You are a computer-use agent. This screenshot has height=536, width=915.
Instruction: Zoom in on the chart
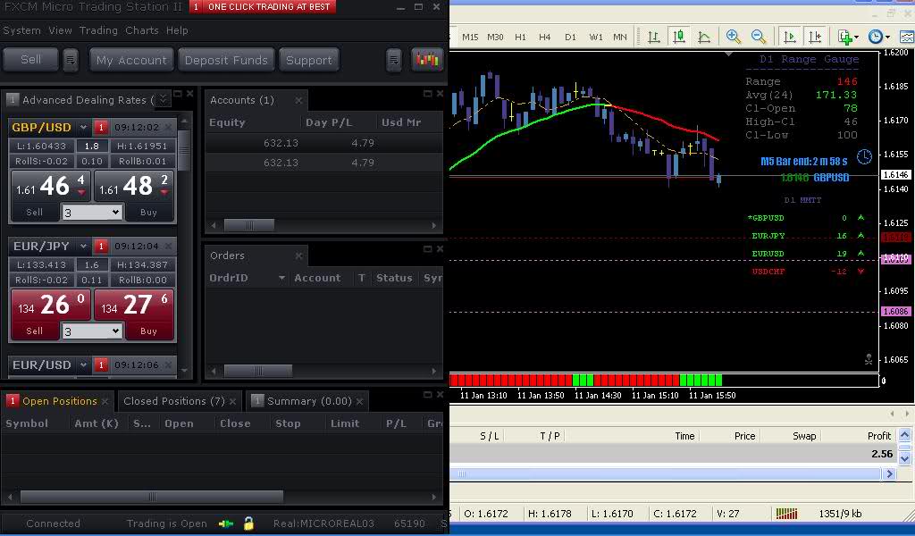734,37
